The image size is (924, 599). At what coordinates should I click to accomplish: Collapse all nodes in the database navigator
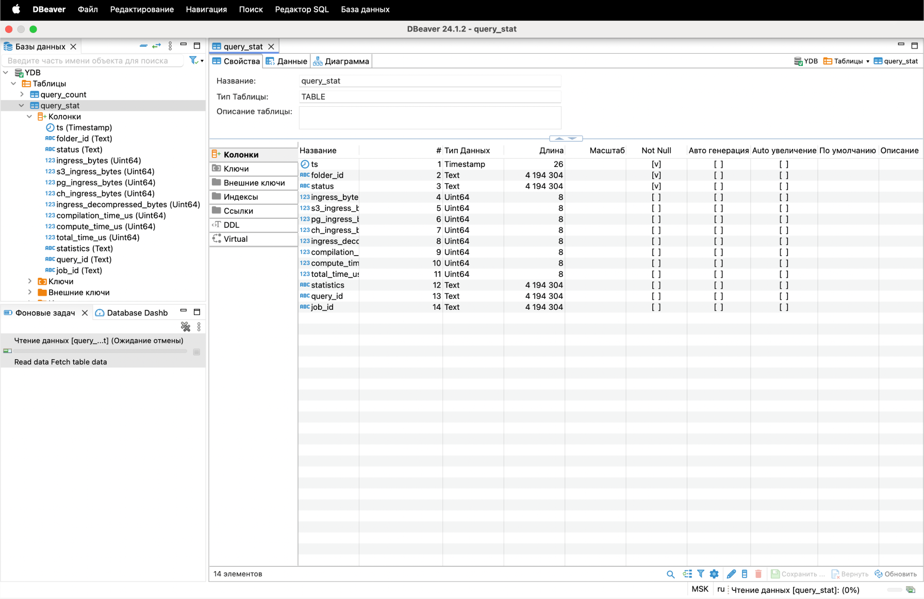[x=143, y=46]
